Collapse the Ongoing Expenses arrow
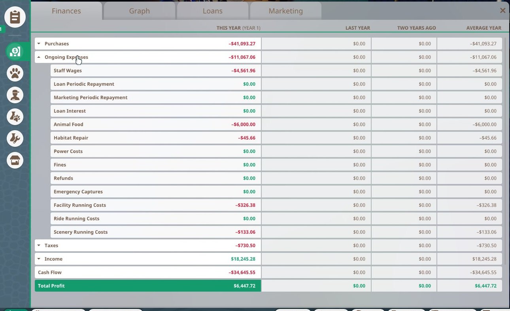Screen dimensions: 510x311 pos(39,57)
